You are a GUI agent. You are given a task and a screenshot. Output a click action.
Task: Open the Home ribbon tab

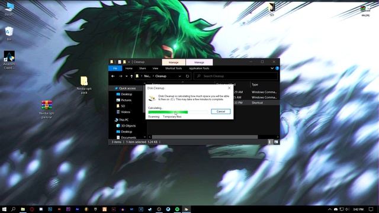tap(129, 69)
